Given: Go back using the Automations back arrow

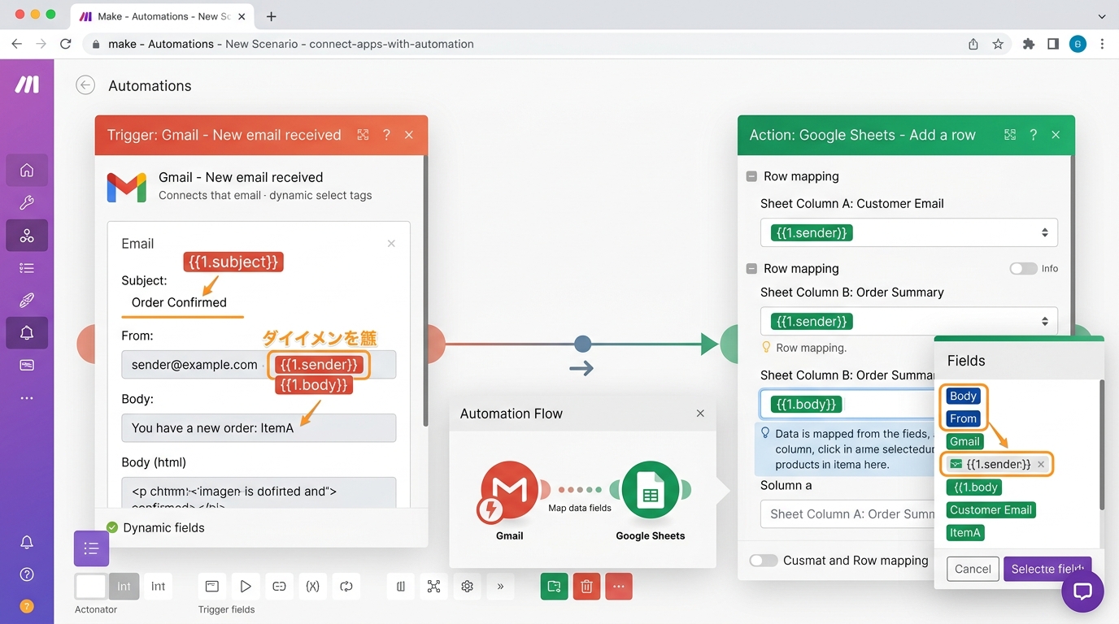Looking at the screenshot, I should pos(85,85).
